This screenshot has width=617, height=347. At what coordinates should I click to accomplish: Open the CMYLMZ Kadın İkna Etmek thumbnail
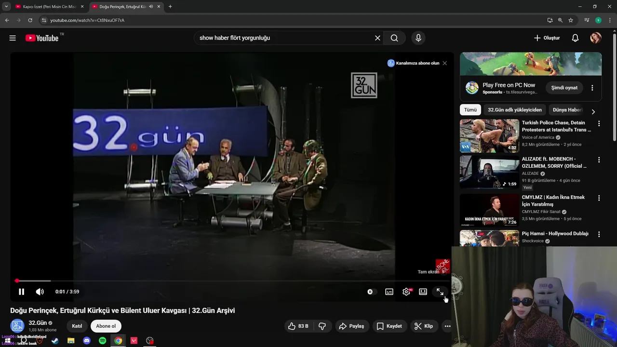click(x=489, y=210)
